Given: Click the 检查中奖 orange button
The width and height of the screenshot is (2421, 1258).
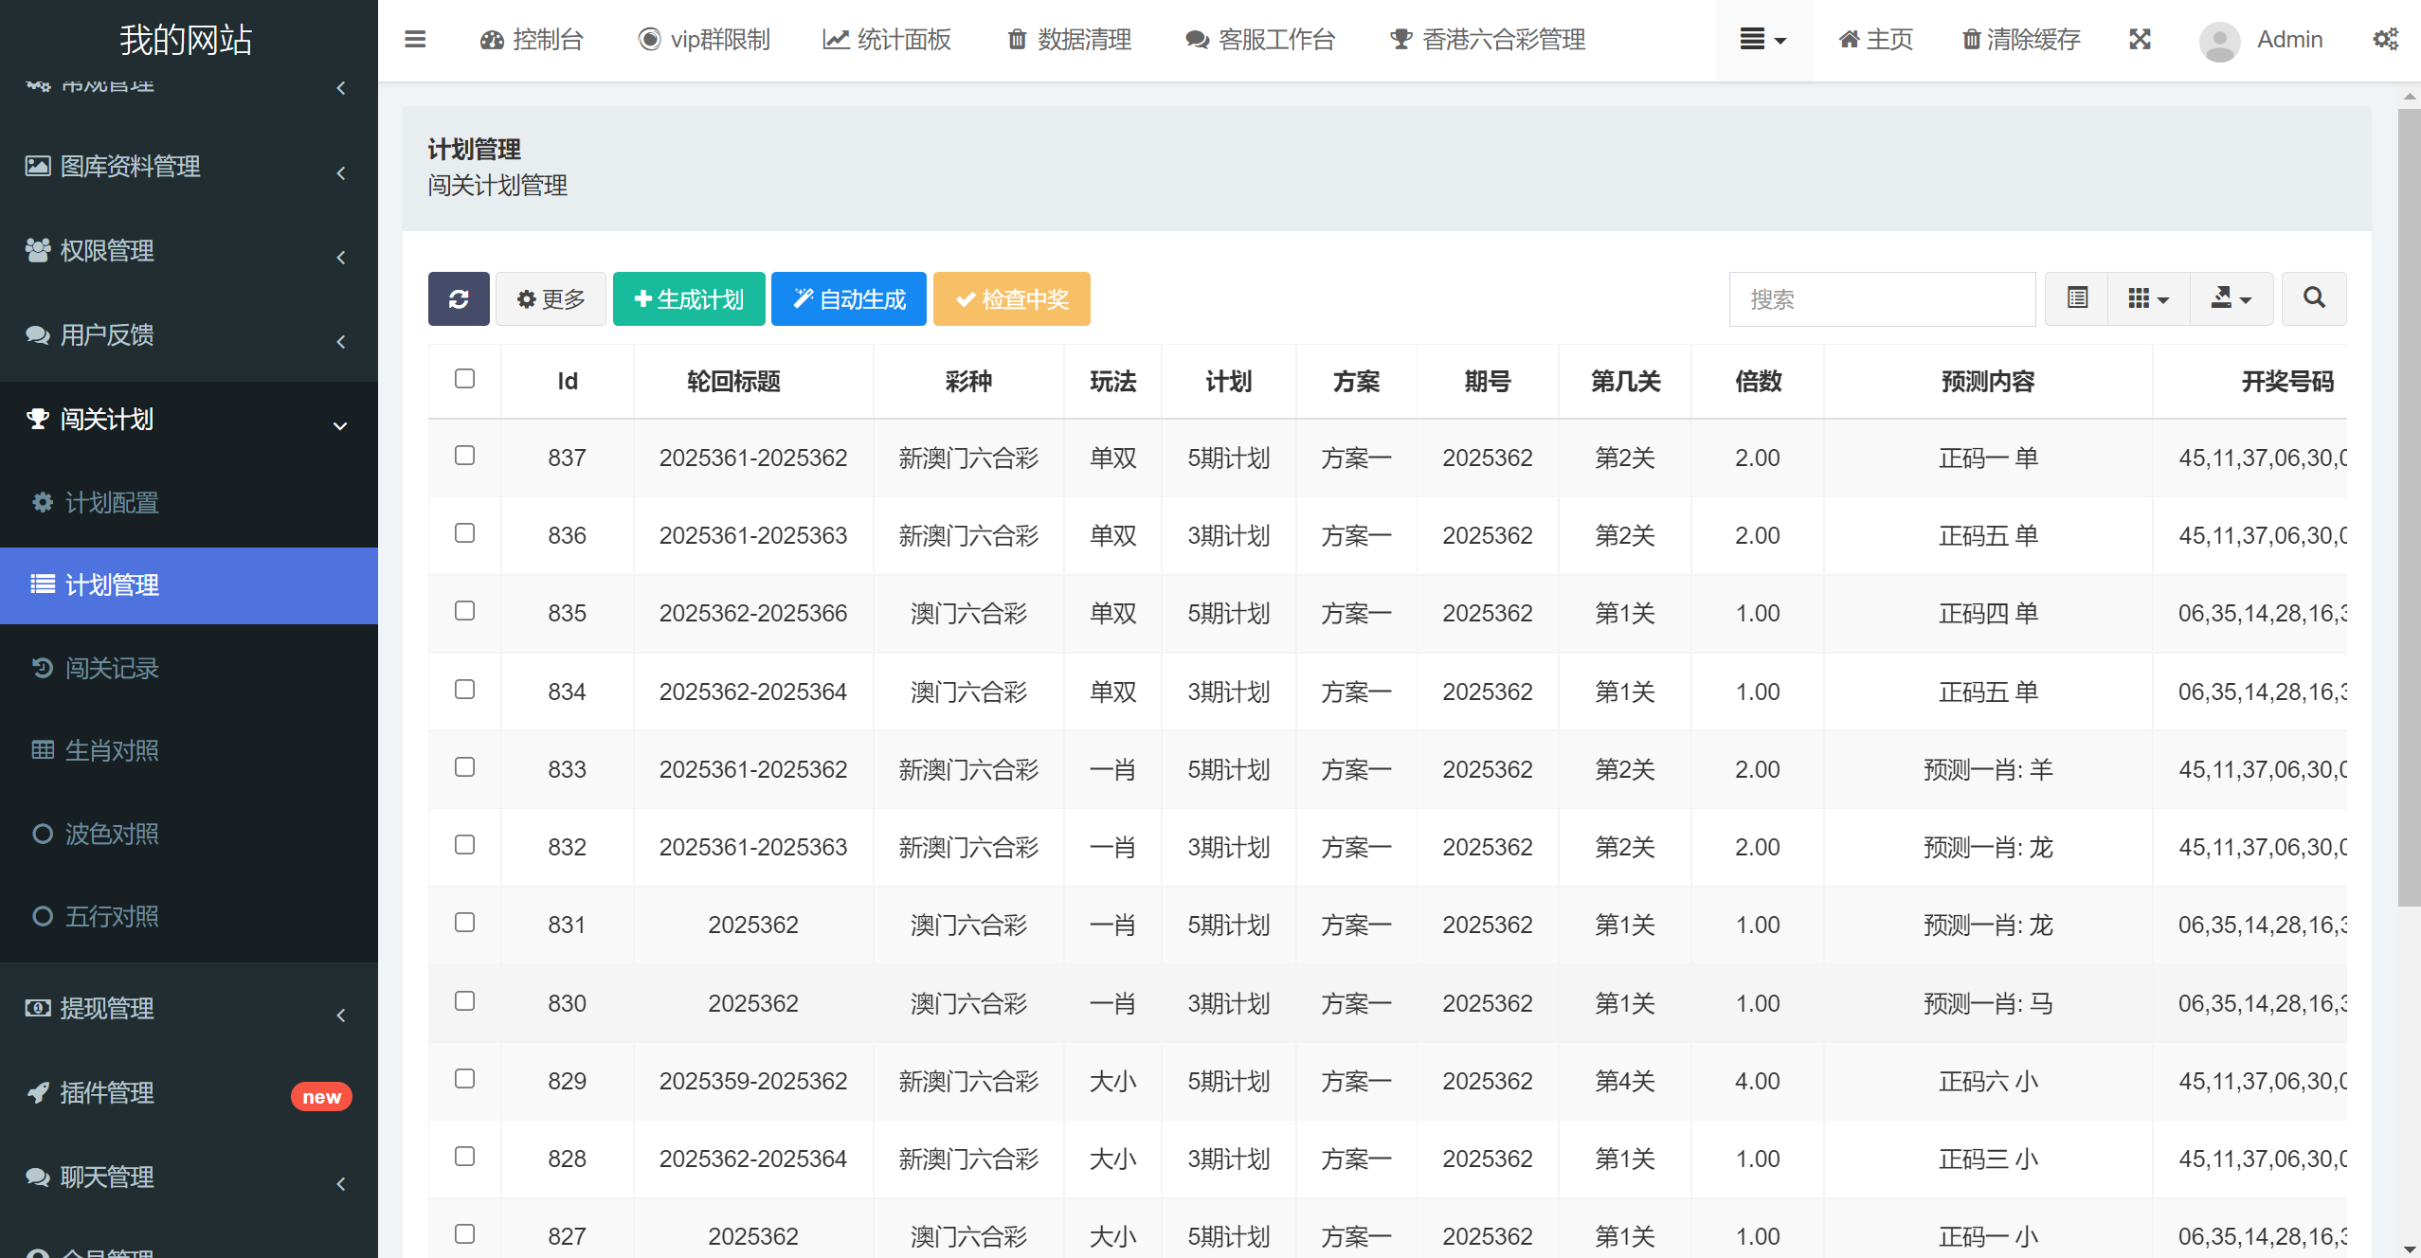Looking at the screenshot, I should pos(1011,299).
